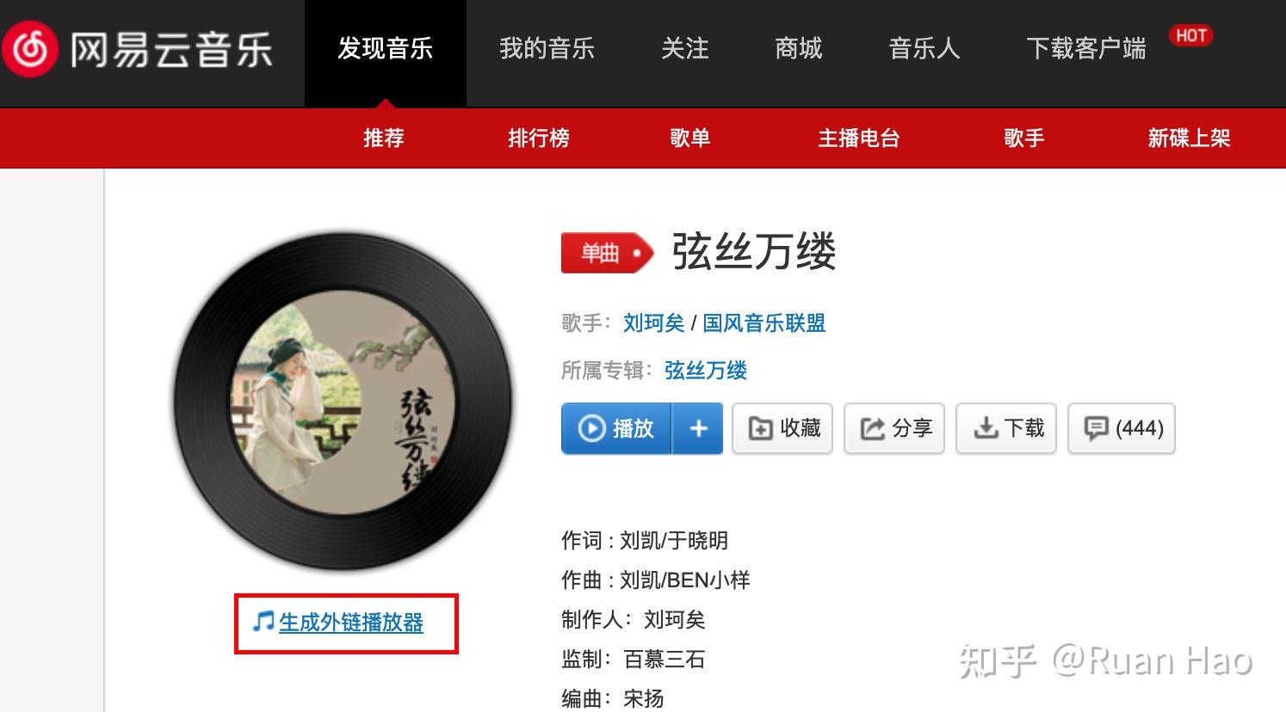This screenshot has height=712, width=1286.
Task: Click the vinyl album cover image
Action: coord(343,402)
